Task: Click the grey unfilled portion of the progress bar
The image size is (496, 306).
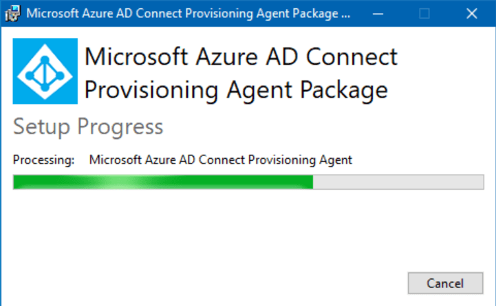Action: click(x=398, y=182)
